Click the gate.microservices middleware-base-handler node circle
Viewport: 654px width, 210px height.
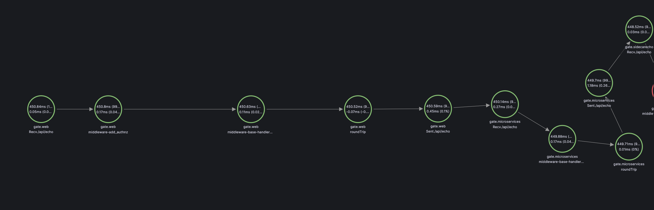(x=562, y=139)
